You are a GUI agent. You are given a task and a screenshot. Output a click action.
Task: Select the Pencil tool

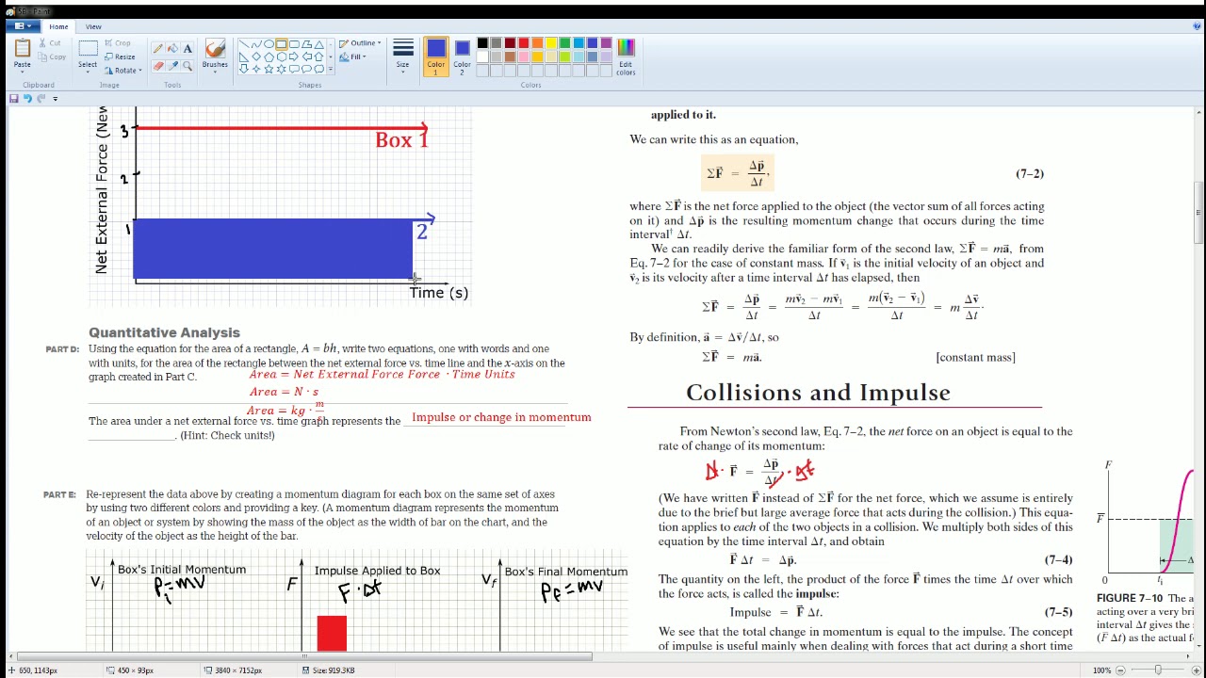click(x=157, y=48)
